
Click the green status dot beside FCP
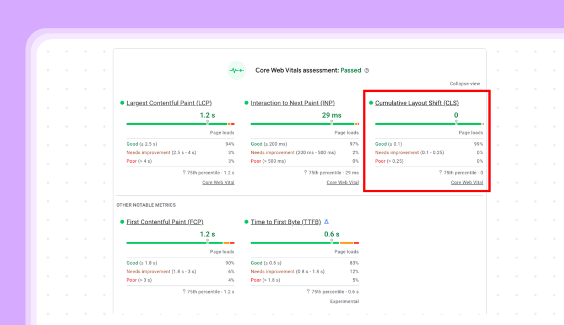coord(122,222)
